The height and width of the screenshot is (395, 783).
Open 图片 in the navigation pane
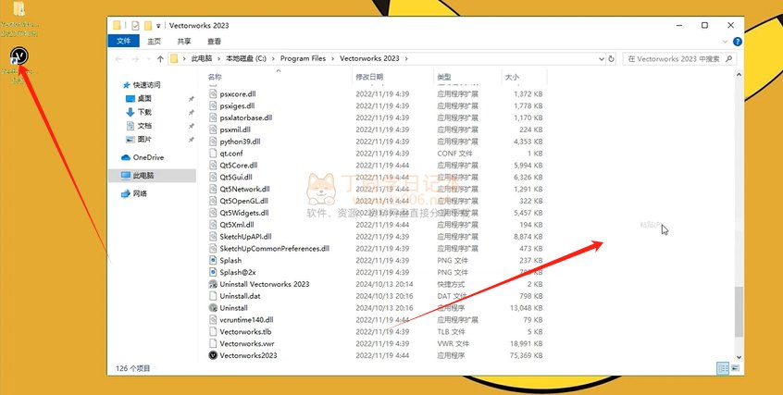(x=144, y=140)
